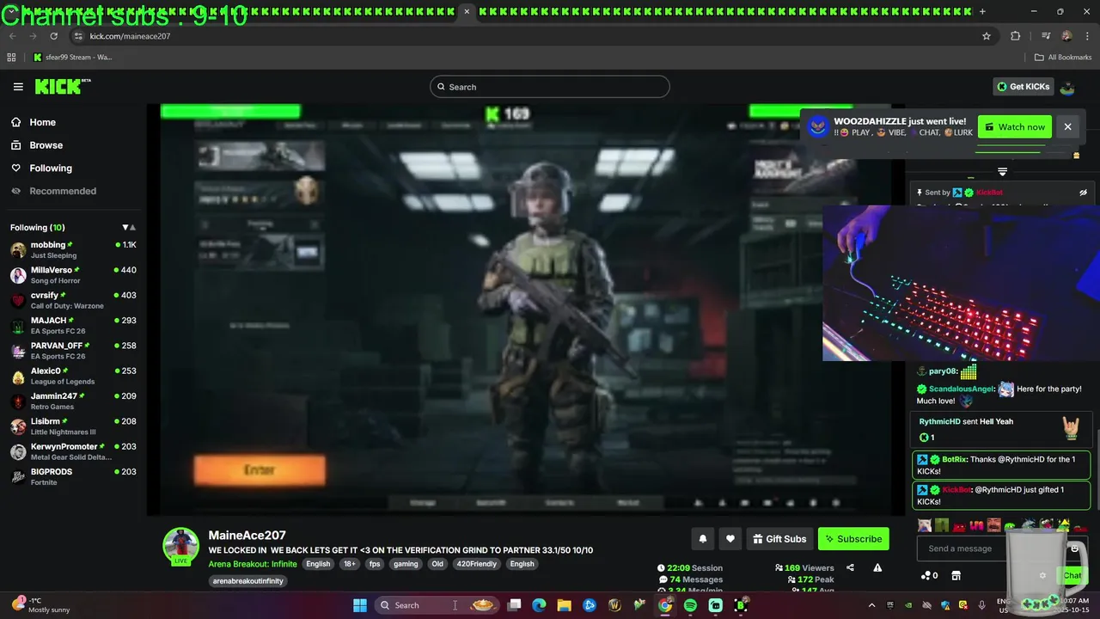Viewport: 1100px width, 619px height.
Task: Open the Windows Start menu
Action: point(360,605)
